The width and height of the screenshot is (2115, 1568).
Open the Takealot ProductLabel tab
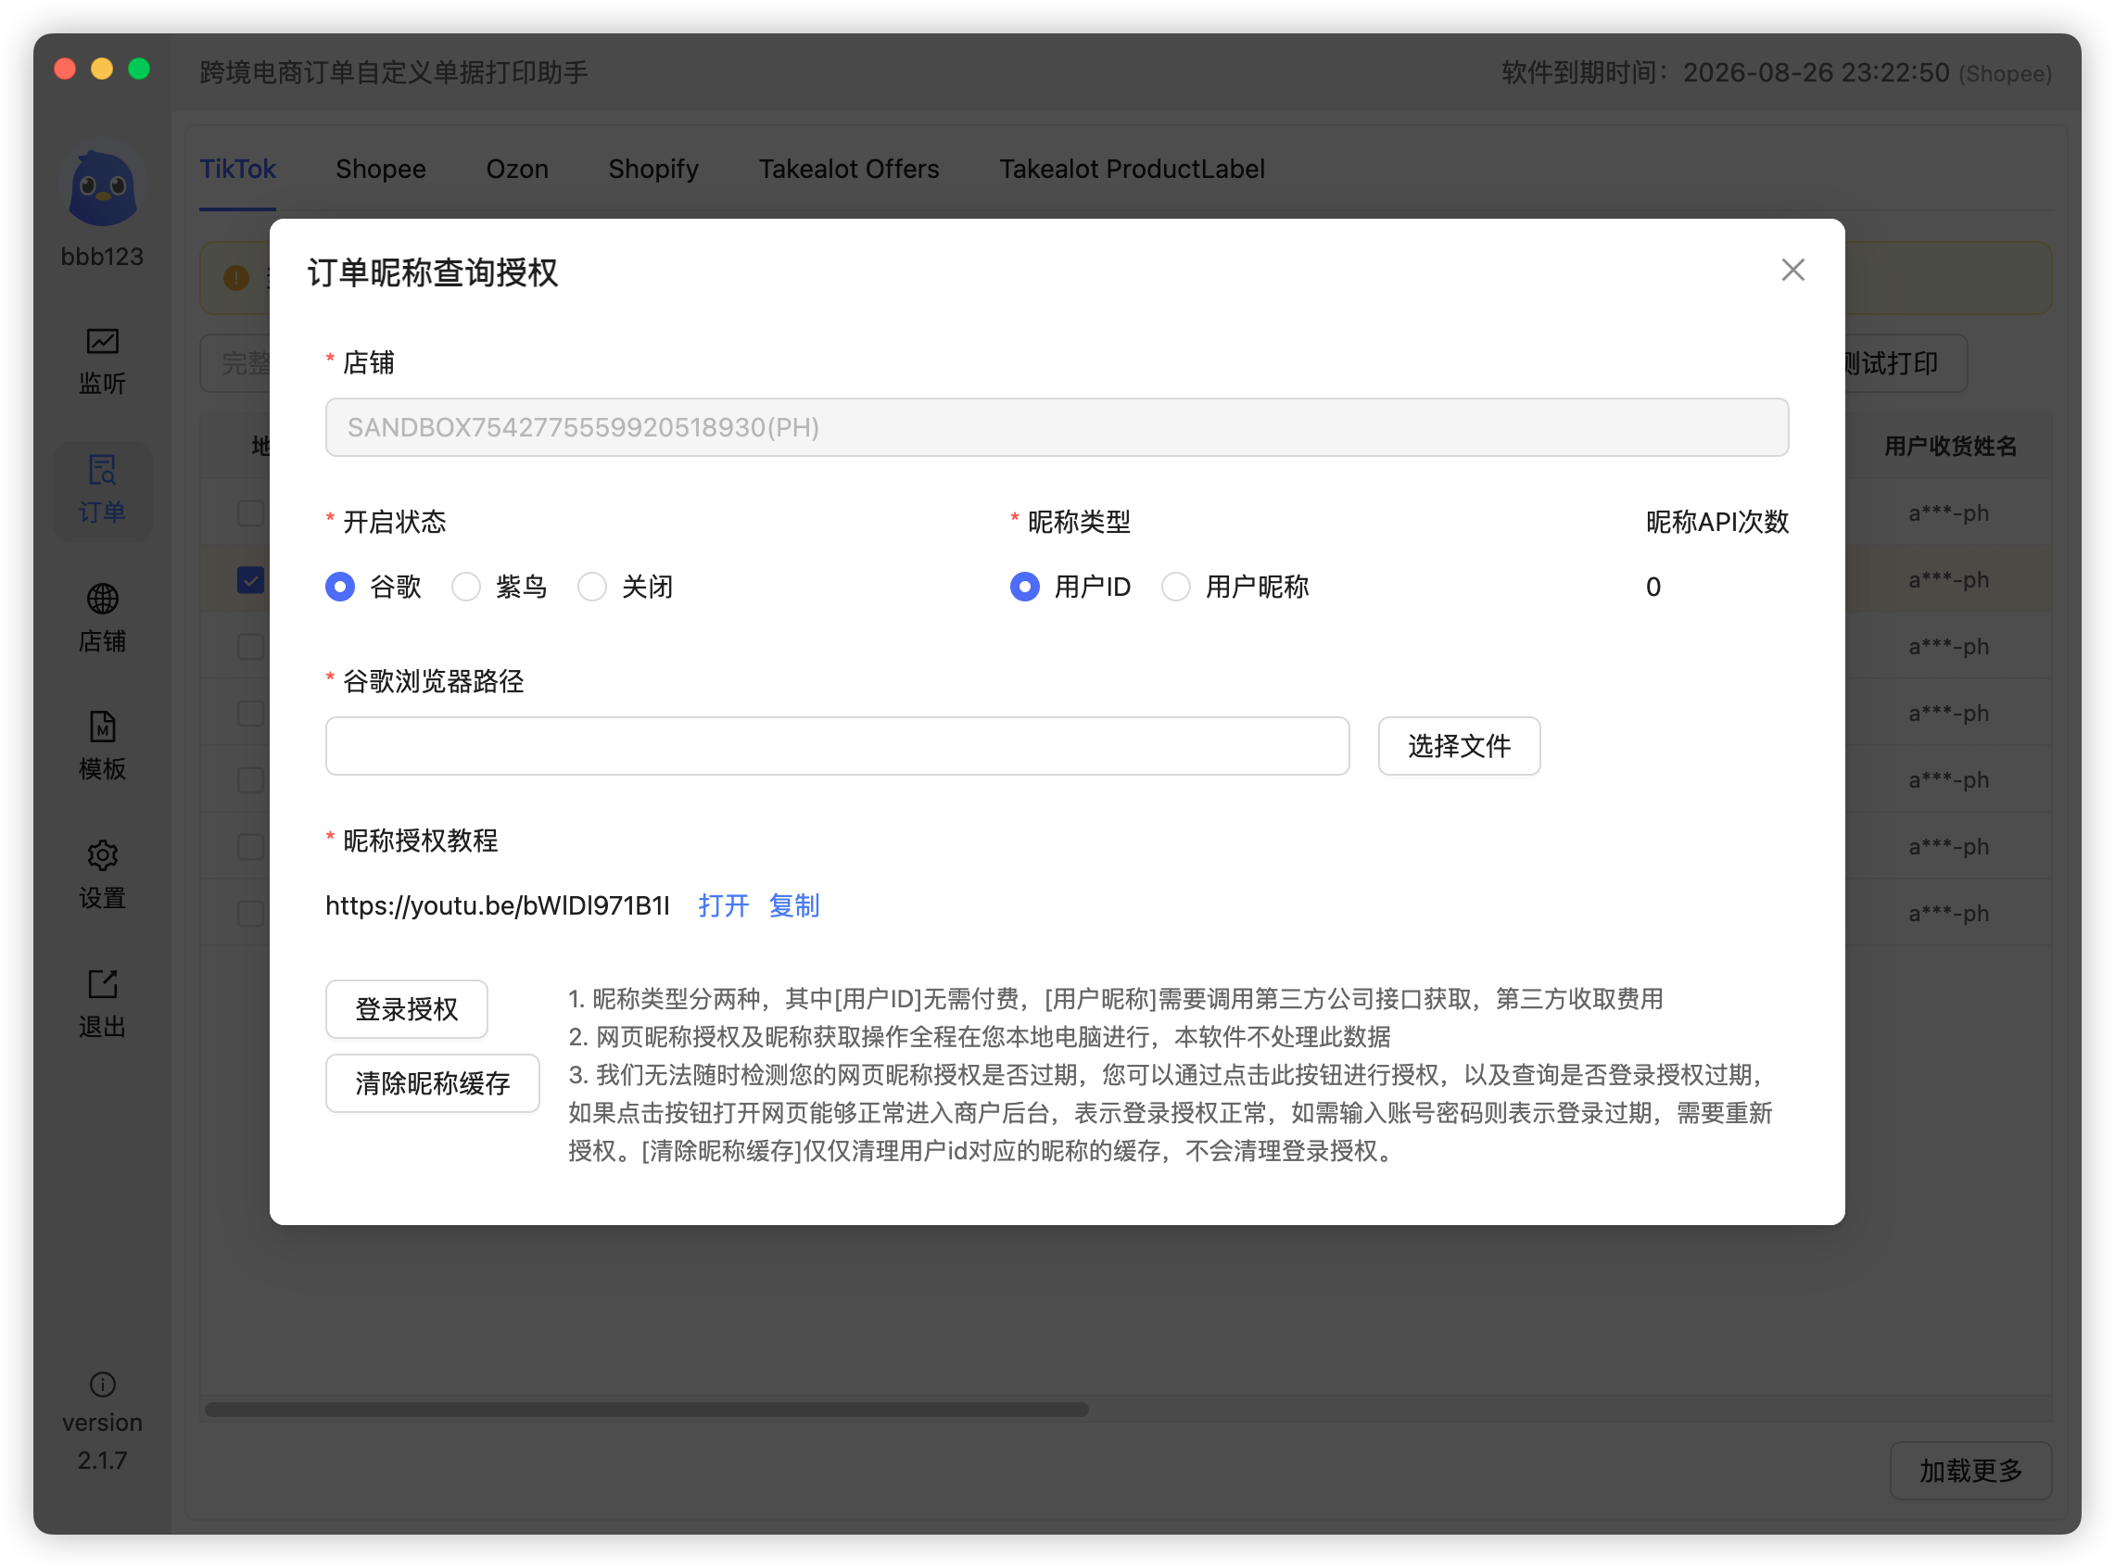click(x=1132, y=169)
